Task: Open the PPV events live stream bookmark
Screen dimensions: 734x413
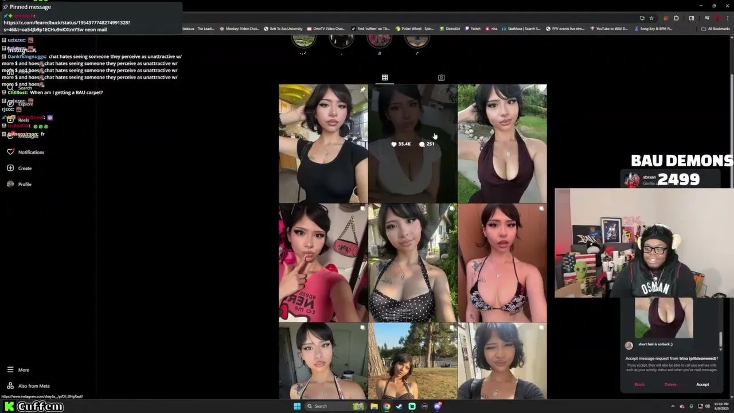Action: click(566, 29)
